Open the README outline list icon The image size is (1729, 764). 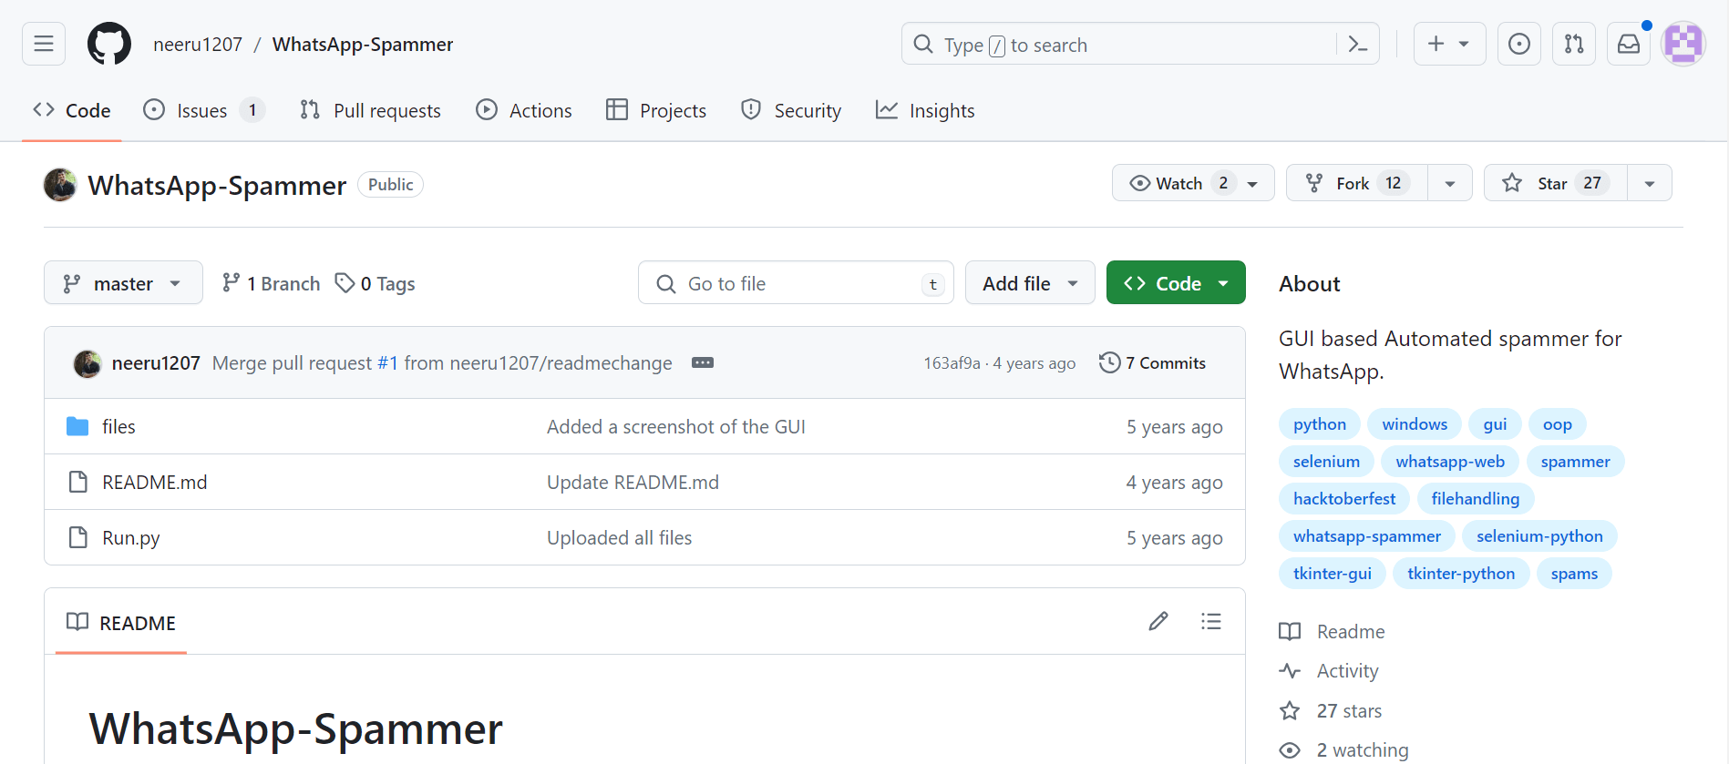point(1210,622)
